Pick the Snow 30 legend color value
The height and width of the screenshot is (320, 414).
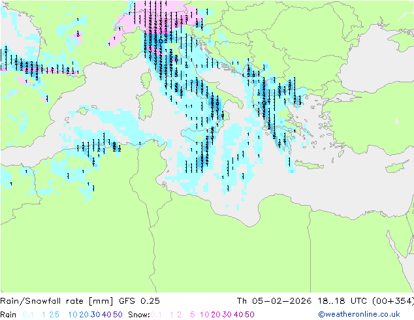coord(227,315)
